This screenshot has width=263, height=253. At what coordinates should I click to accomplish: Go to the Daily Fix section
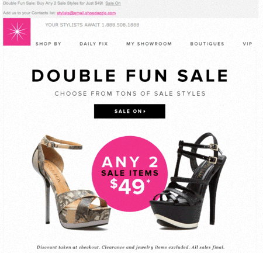click(94, 44)
